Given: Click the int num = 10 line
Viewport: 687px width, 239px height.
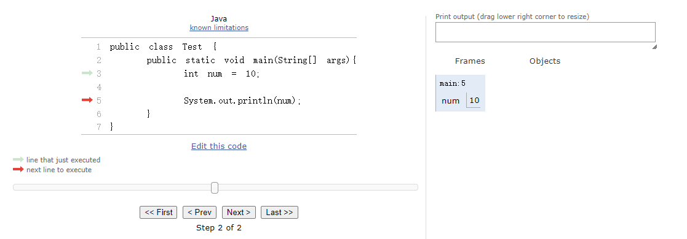Looking at the screenshot, I should [221, 74].
